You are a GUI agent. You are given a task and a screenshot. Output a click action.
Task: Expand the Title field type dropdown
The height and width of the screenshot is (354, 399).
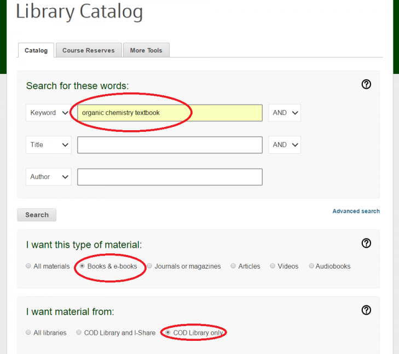(x=49, y=145)
